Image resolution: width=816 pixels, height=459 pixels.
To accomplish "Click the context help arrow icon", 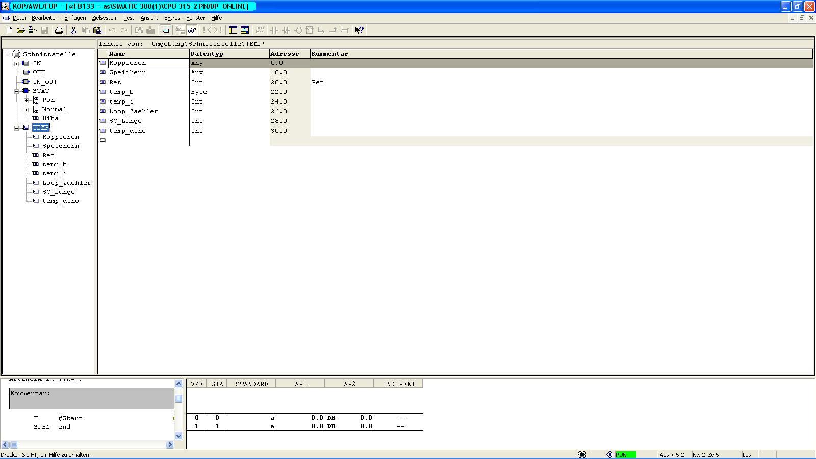I will pyautogui.click(x=360, y=30).
